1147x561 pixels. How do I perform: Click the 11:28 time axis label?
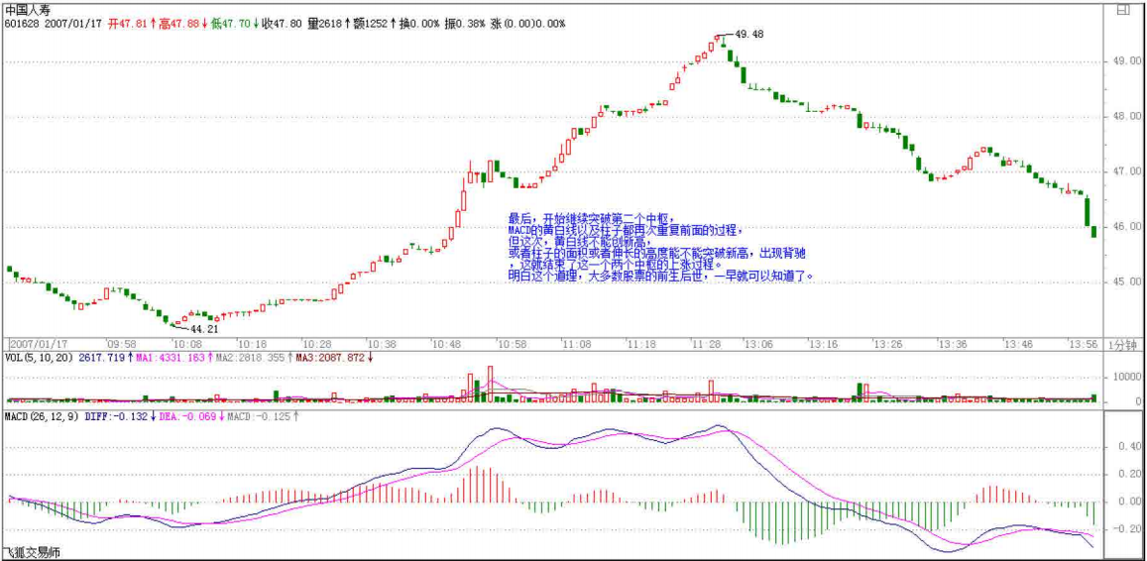[706, 343]
